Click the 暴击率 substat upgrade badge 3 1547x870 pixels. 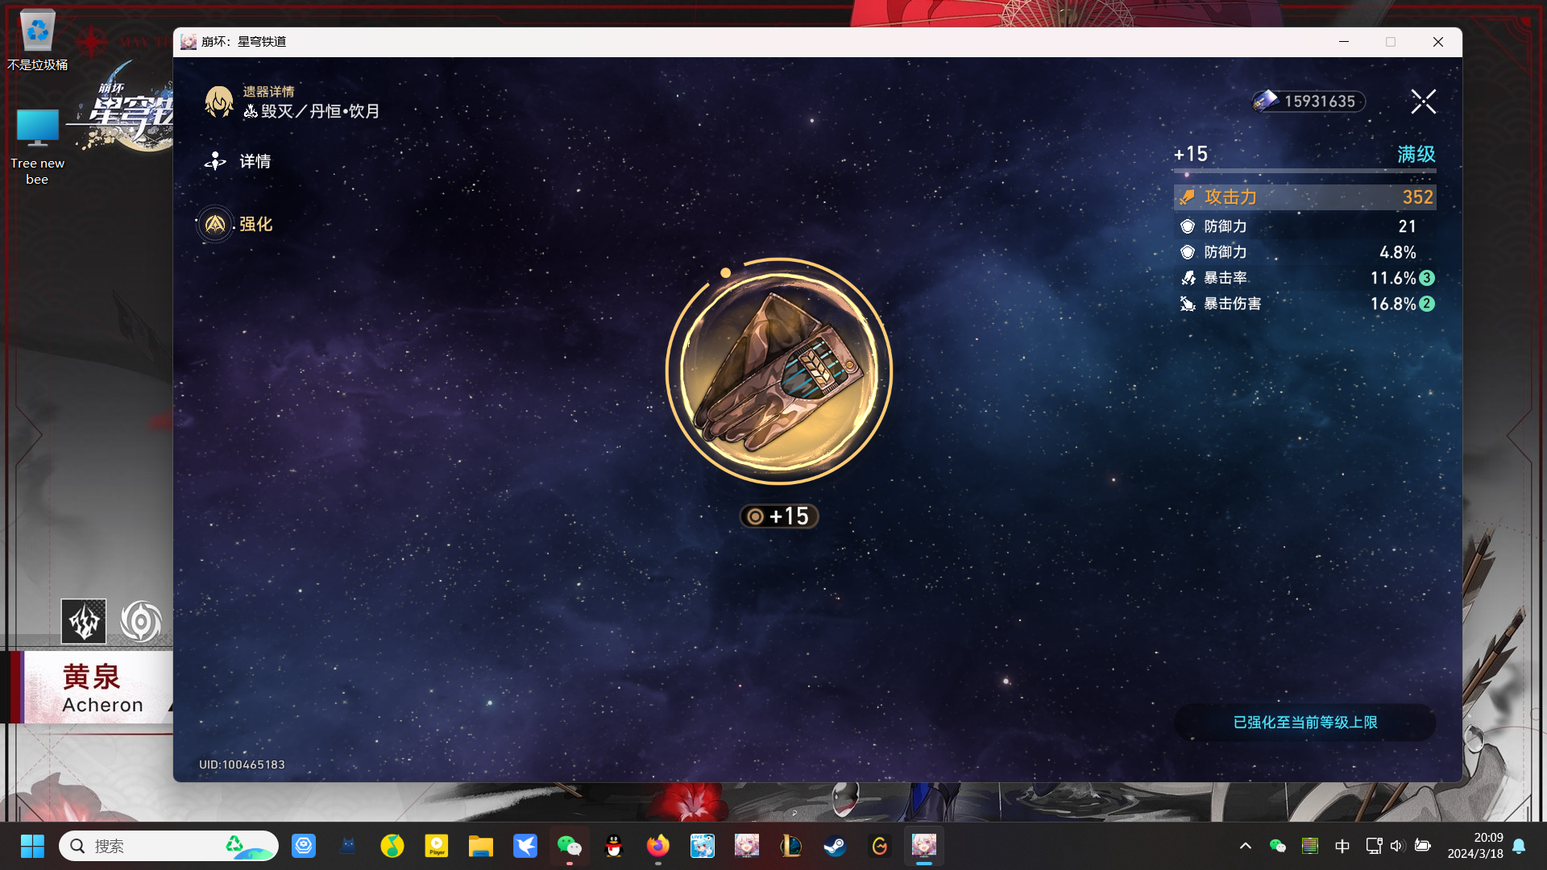(1427, 278)
